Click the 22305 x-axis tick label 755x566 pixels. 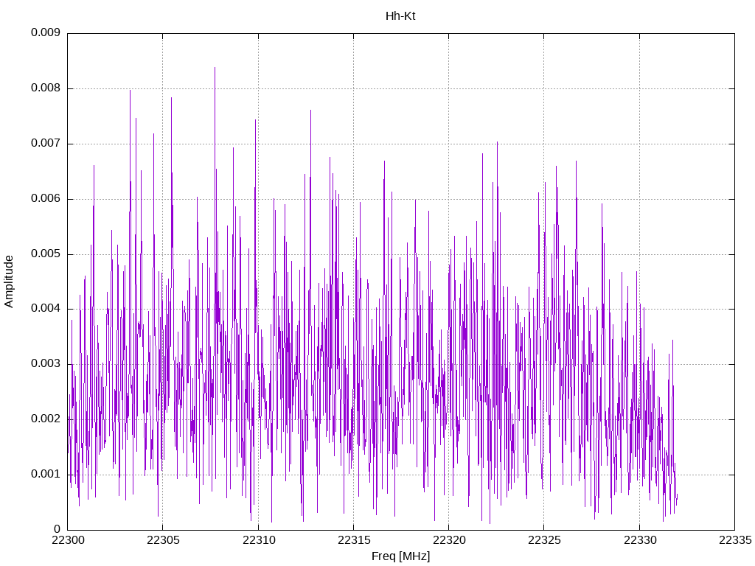point(163,540)
